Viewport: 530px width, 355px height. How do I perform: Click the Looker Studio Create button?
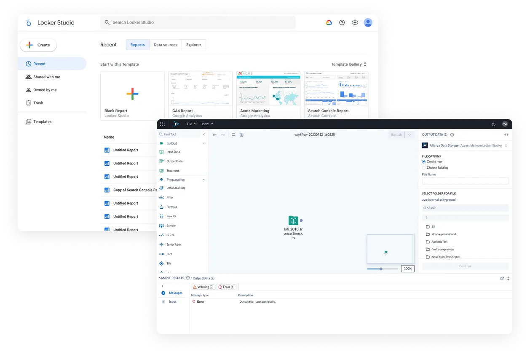click(x=38, y=45)
